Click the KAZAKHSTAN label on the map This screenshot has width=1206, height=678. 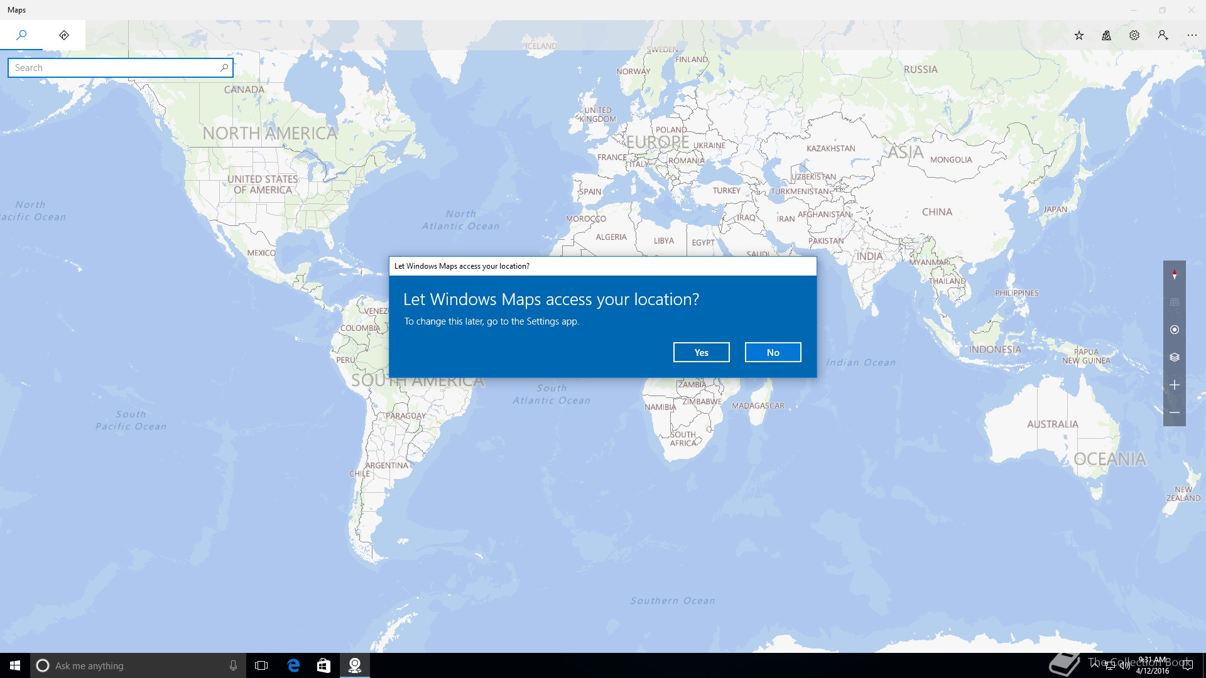pyautogui.click(x=831, y=149)
